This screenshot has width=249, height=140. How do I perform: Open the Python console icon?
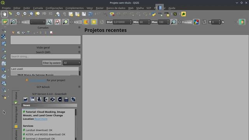coord(154,14)
